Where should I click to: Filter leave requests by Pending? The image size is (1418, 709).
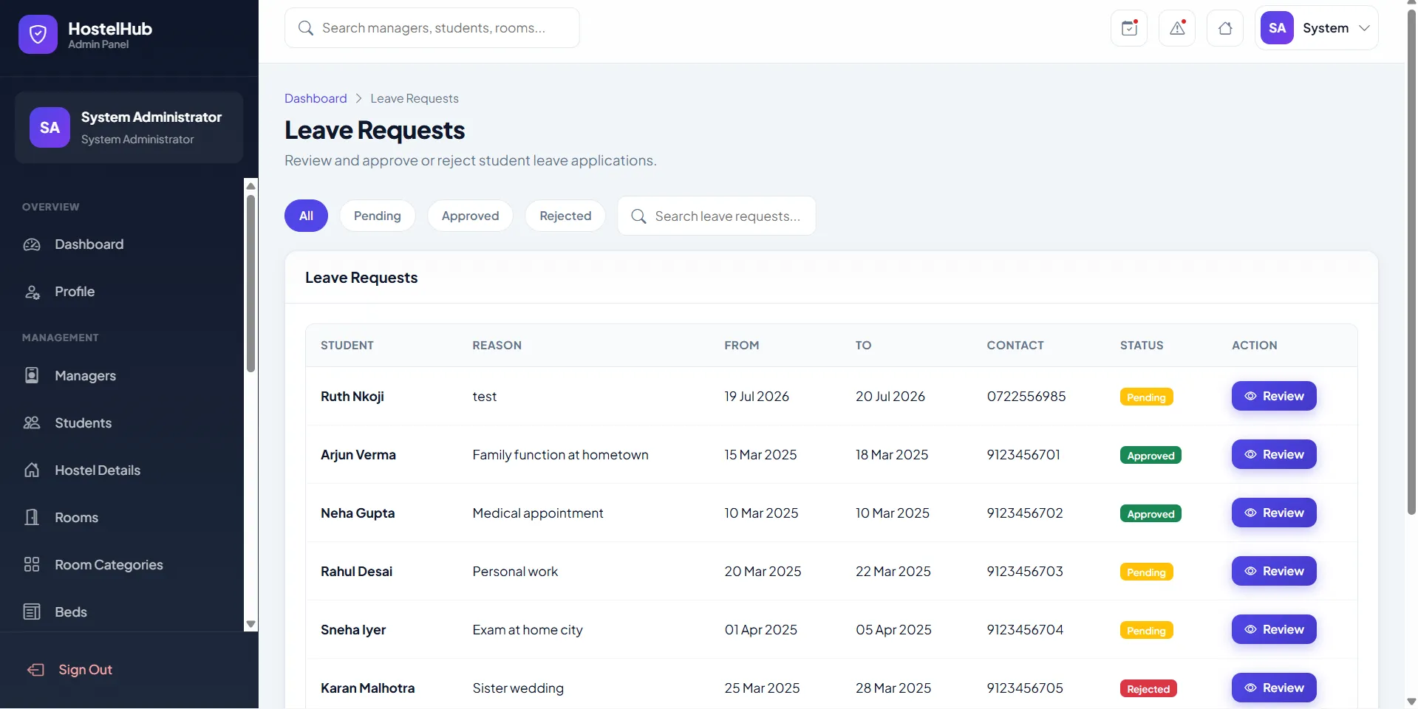(377, 216)
